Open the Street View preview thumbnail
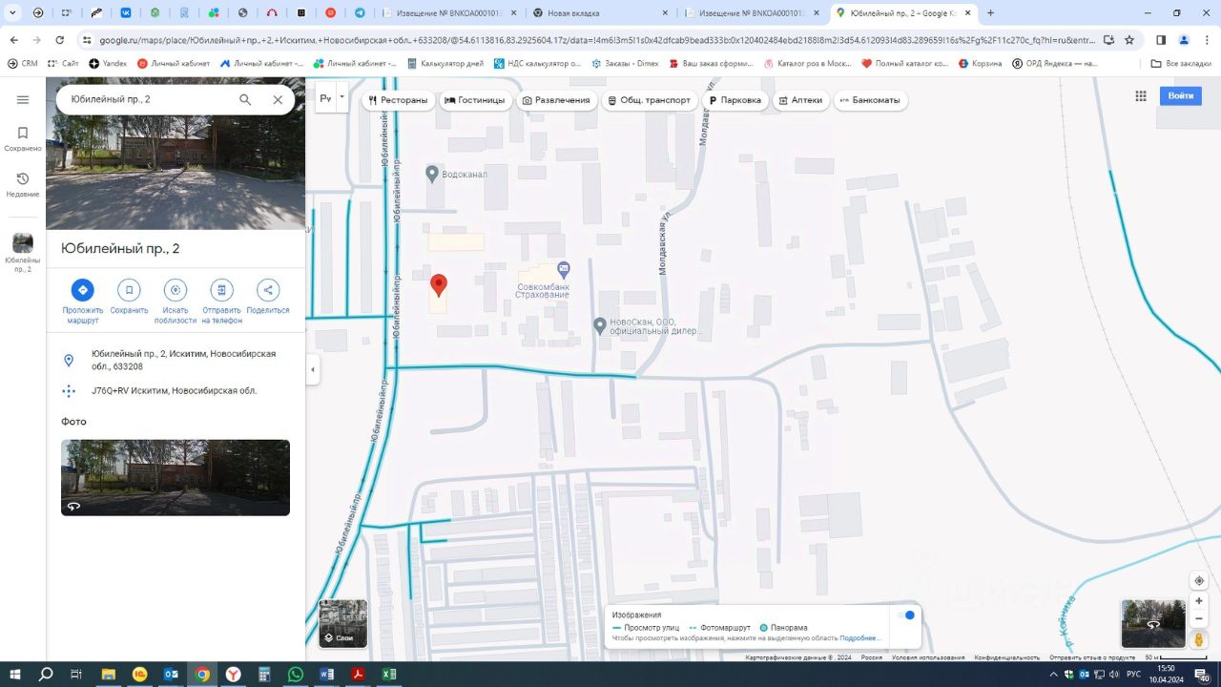The image size is (1221, 687). 1153,623
